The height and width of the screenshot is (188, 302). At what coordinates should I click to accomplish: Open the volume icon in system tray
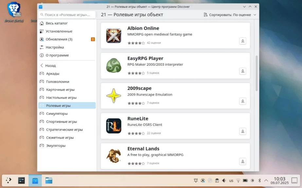(224, 180)
